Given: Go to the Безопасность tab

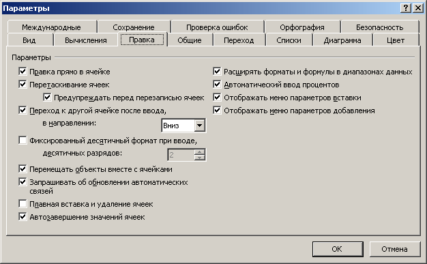Looking at the screenshot, I should [x=380, y=27].
